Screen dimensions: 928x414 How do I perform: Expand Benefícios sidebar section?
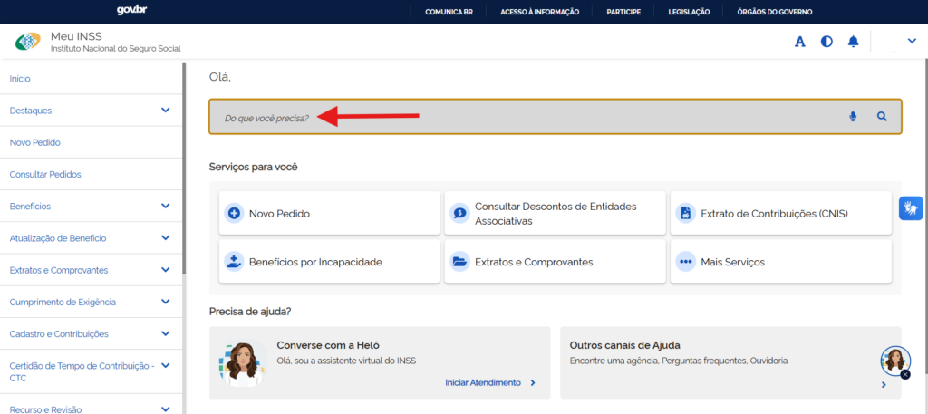pos(166,206)
